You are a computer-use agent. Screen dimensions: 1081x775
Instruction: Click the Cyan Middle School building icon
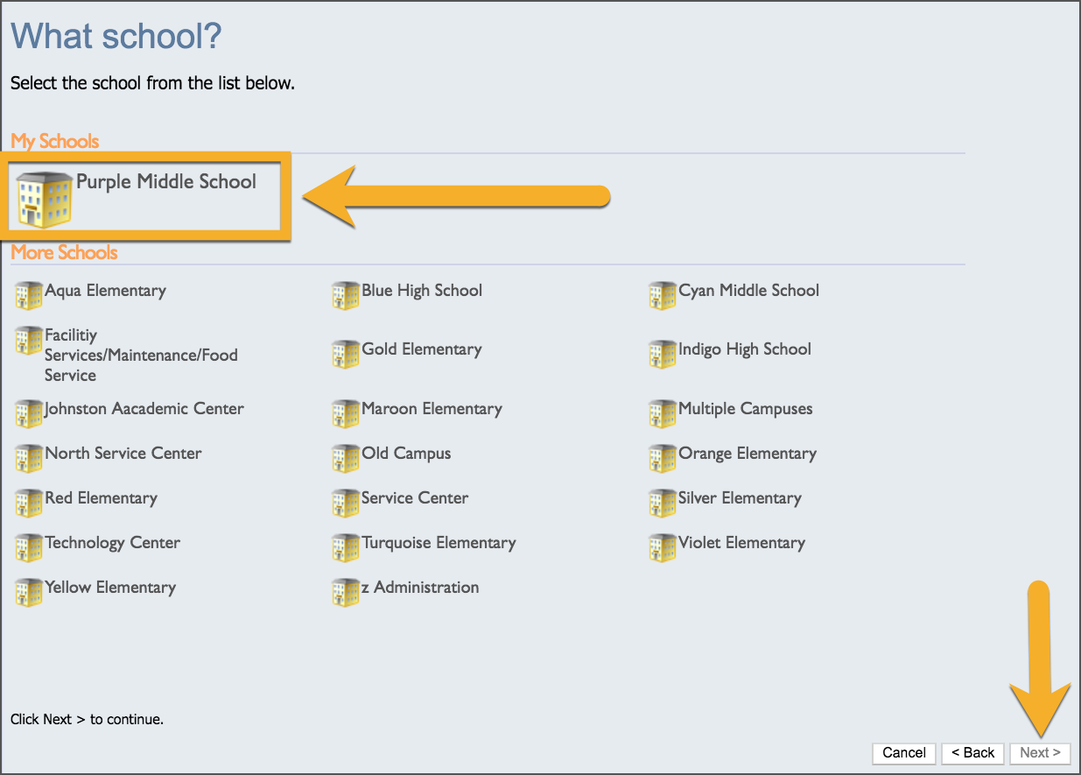663,295
